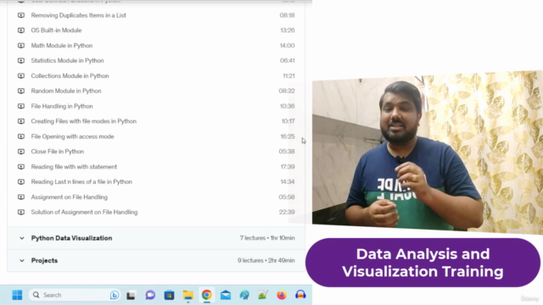Open the Python Data Visualization section title
Viewport: 543px width, 305px height.
[71, 238]
